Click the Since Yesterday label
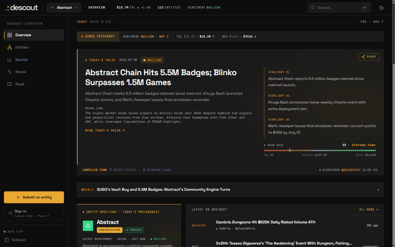The image size is (395, 247). (98, 37)
